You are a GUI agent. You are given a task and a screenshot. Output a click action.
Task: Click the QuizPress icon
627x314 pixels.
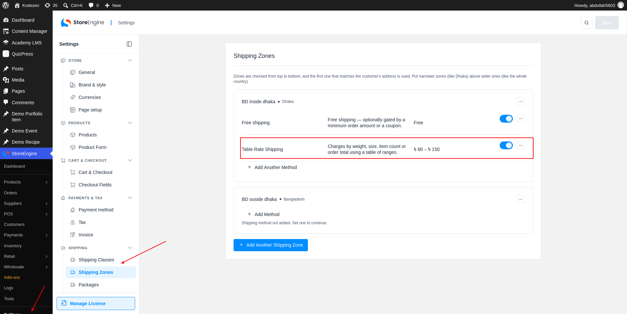click(6, 54)
